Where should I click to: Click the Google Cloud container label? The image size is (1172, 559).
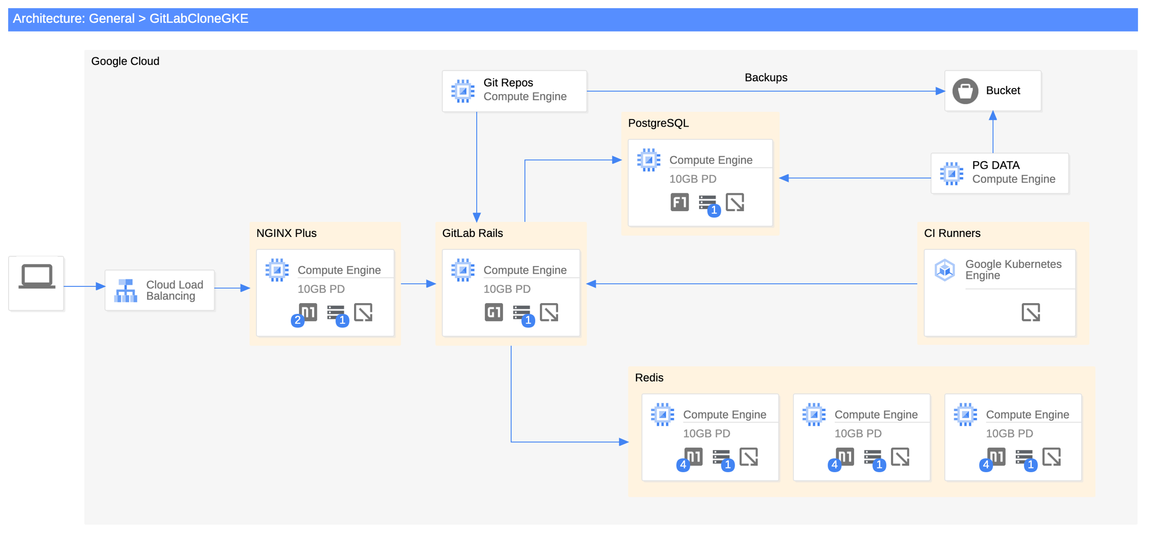pyautogui.click(x=125, y=62)
